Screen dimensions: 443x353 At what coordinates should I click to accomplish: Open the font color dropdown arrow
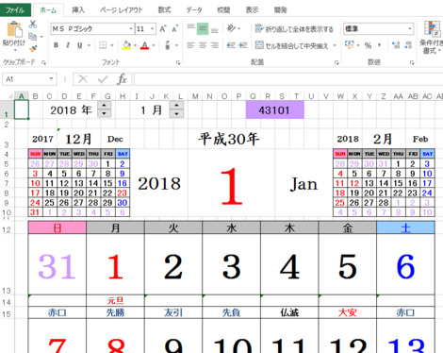pos(154,45)
